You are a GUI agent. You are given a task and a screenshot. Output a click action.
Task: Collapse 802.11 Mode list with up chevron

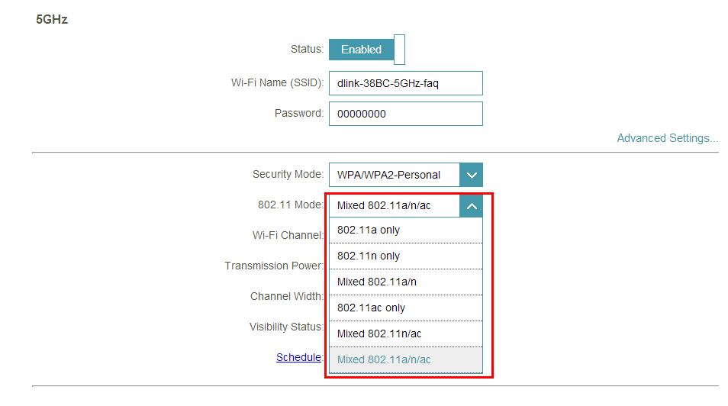pos(471,205)
